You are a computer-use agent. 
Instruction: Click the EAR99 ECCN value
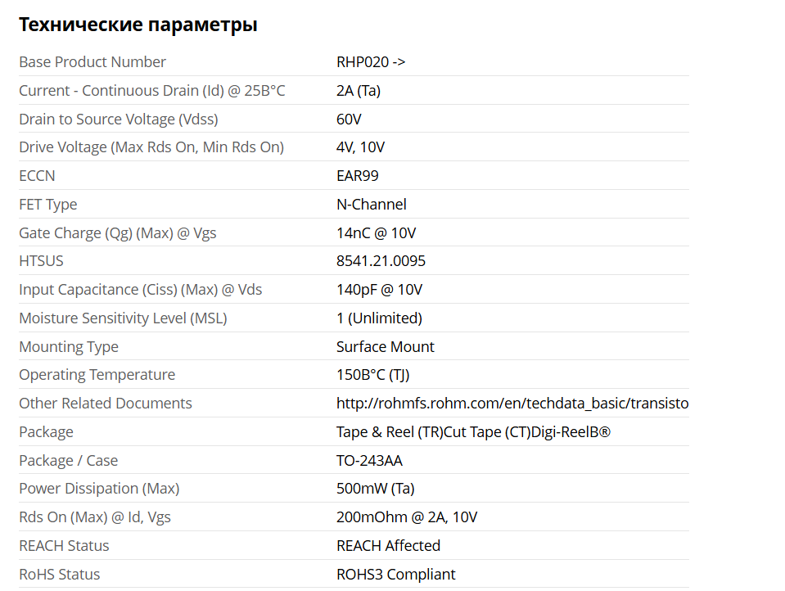358,176
